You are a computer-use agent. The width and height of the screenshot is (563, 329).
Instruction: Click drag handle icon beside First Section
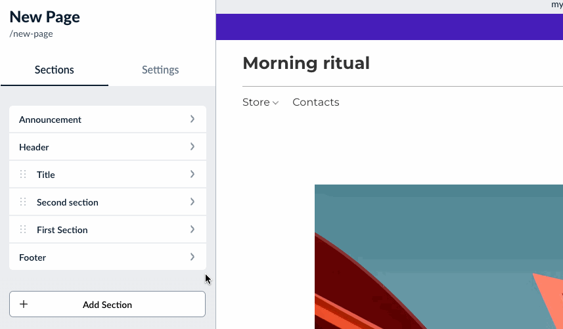[23, 230]
